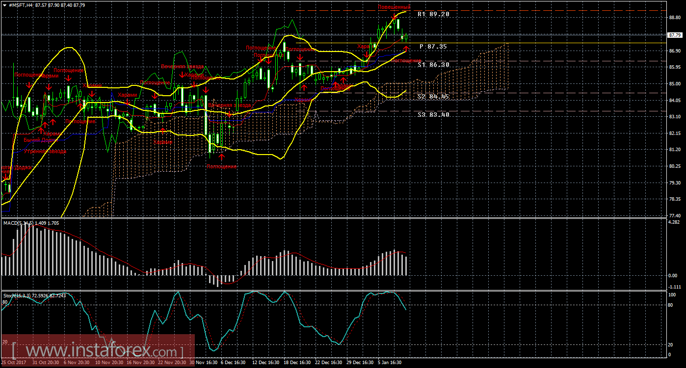
Task: Click the '22 Dec 16:30' time label
Action: click(x=328, y=363)
